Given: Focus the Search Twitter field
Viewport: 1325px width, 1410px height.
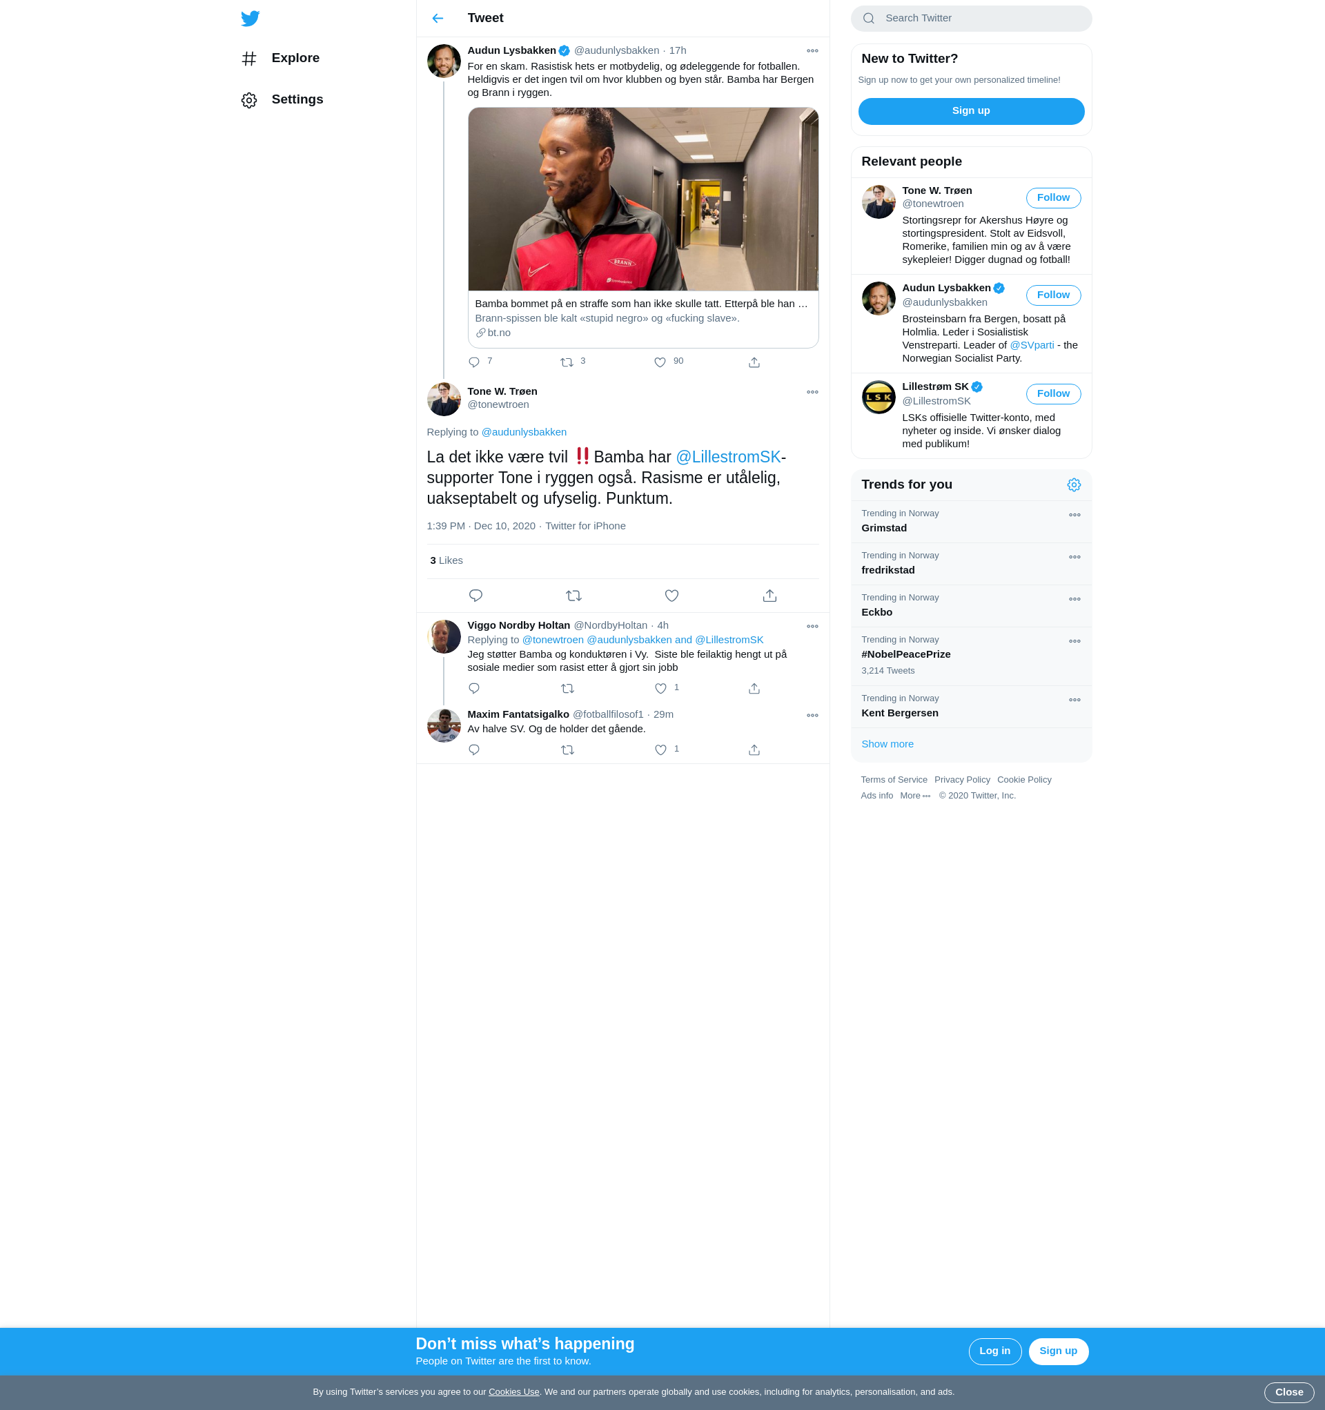Looking at the screenshot, I should (971, 19).
